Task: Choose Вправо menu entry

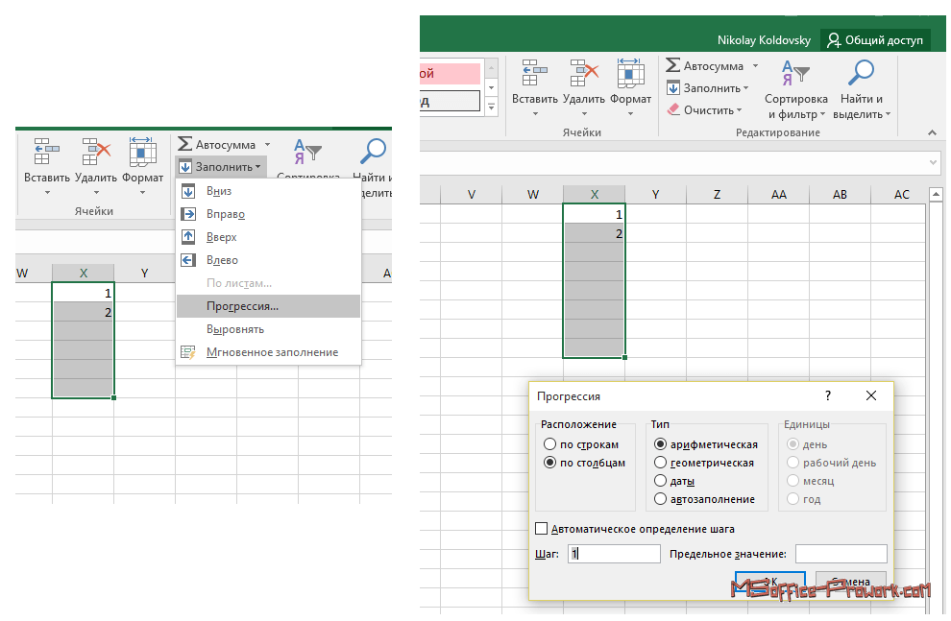Action: (269, 214)
